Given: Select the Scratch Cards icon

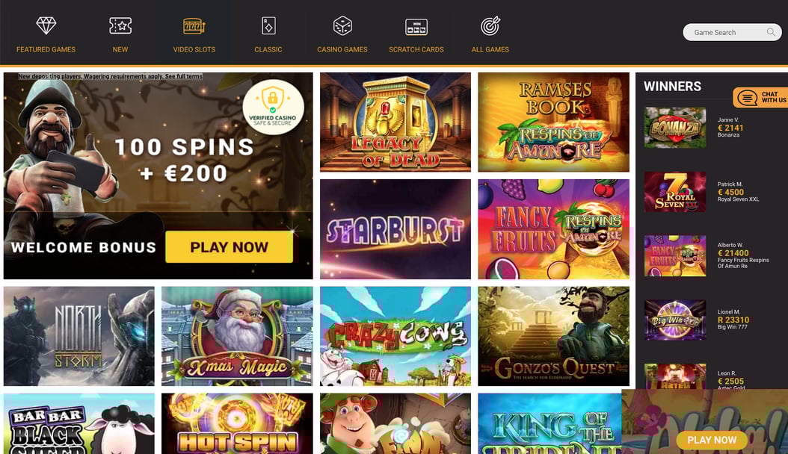Looking at the screenshot, I should click(416, 27).
